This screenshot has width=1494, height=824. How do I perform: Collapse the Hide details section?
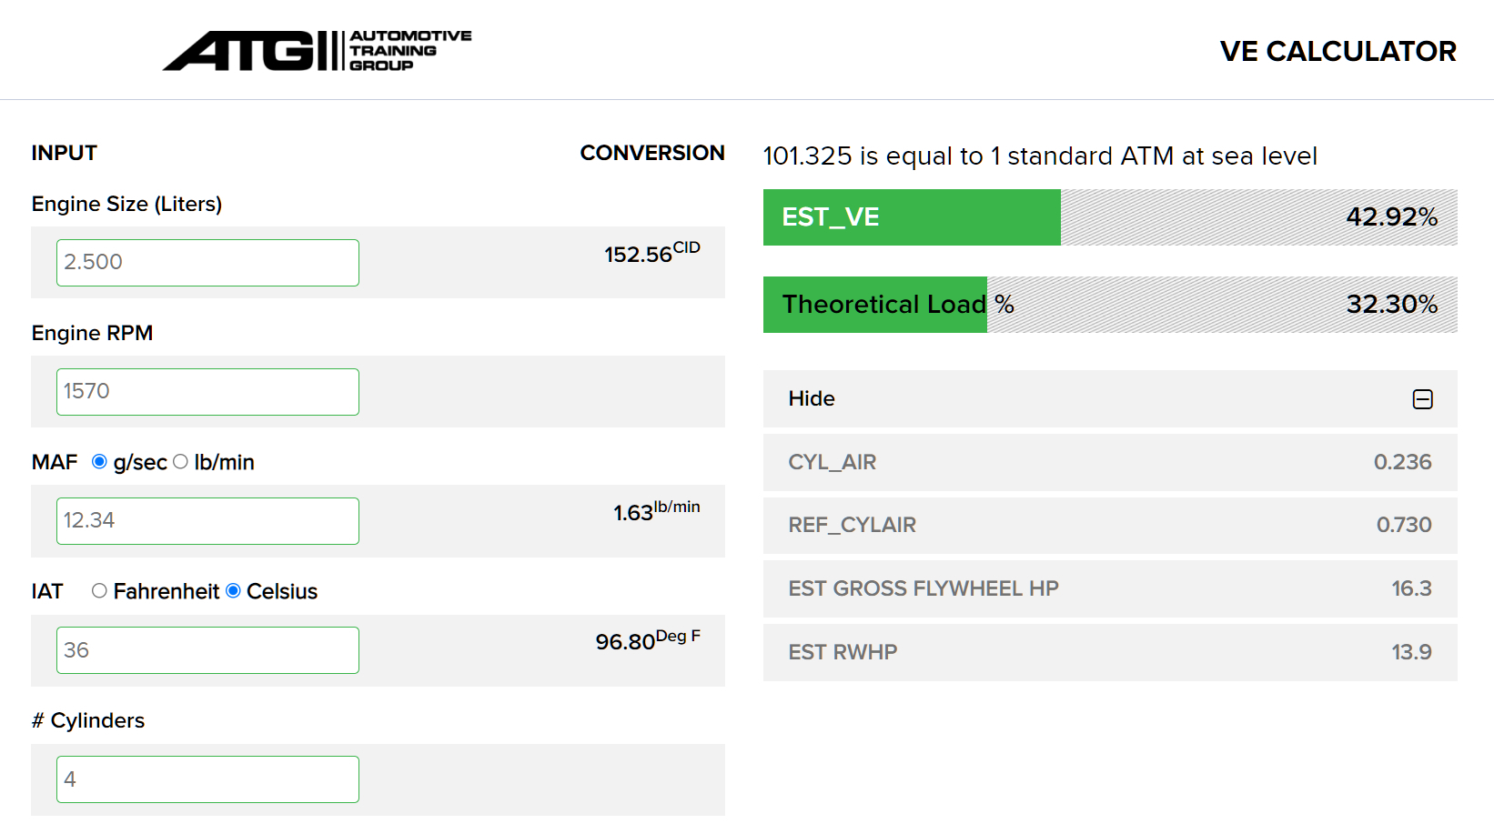[812, 398]
